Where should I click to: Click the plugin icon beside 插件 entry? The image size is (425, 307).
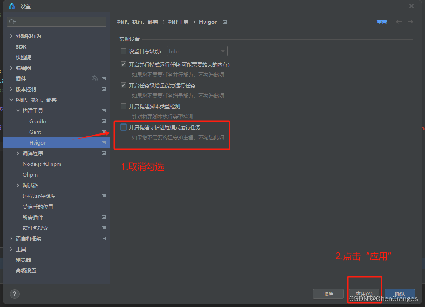[x=95, y=78]
